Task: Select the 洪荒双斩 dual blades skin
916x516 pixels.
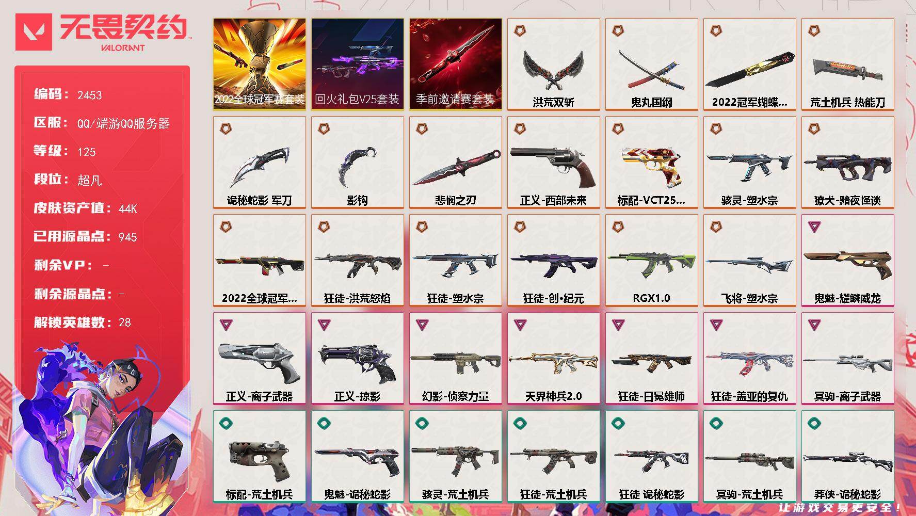Action: [553, 64]
